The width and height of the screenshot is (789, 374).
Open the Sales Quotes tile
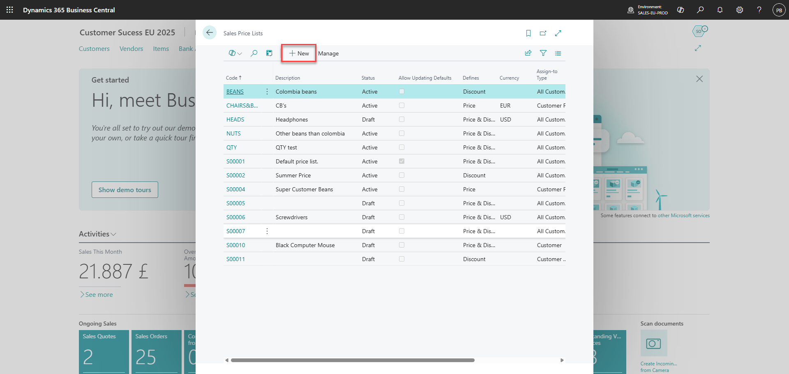click(104, 352)
